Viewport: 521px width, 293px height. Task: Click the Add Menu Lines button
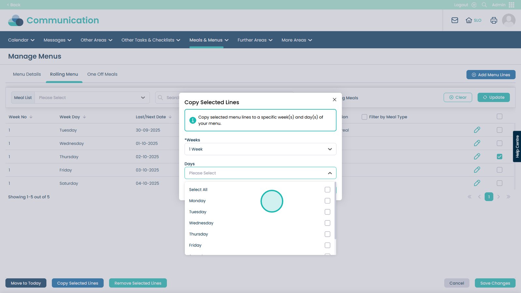491,75
